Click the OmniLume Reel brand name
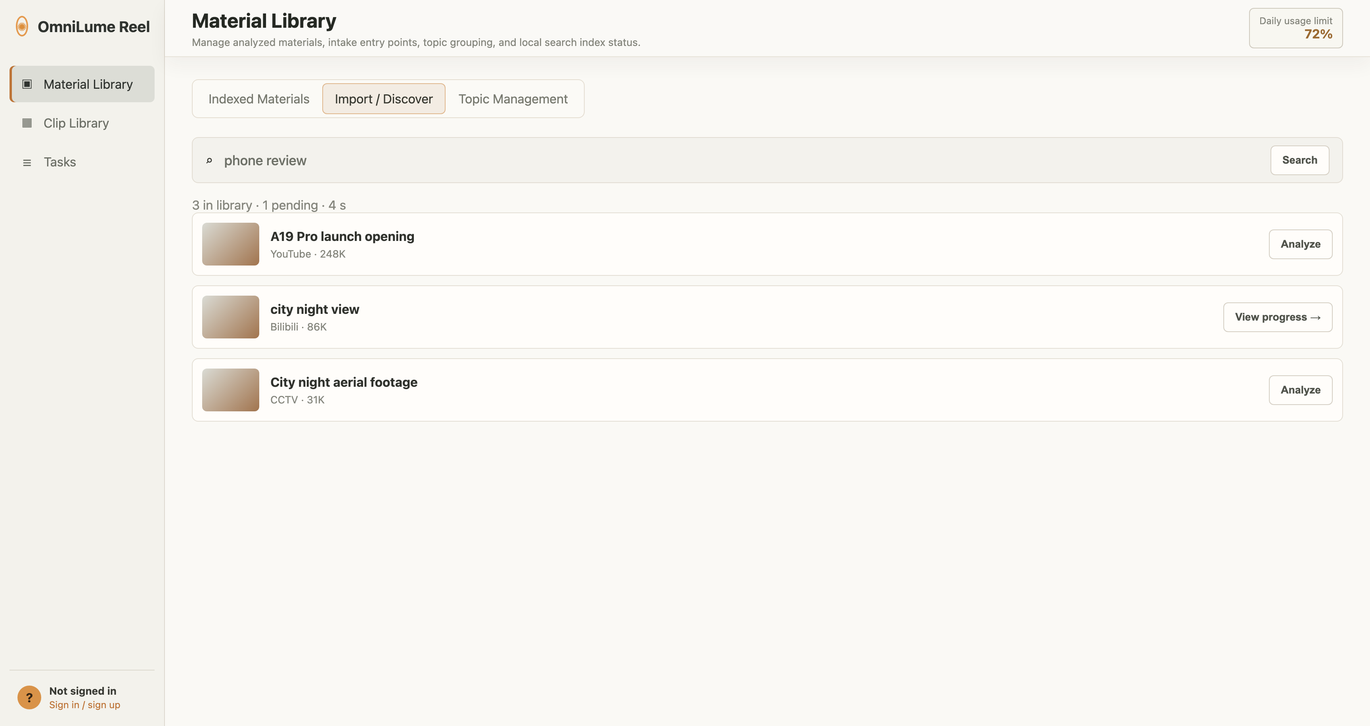The image size is (1370, 726). click(x=94, y=27)
